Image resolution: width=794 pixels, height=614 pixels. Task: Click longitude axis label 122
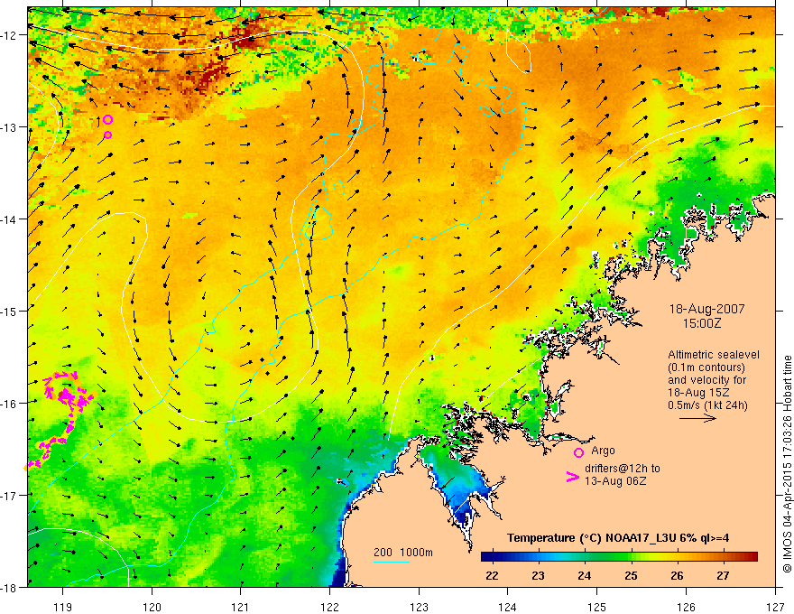(329, 607)
